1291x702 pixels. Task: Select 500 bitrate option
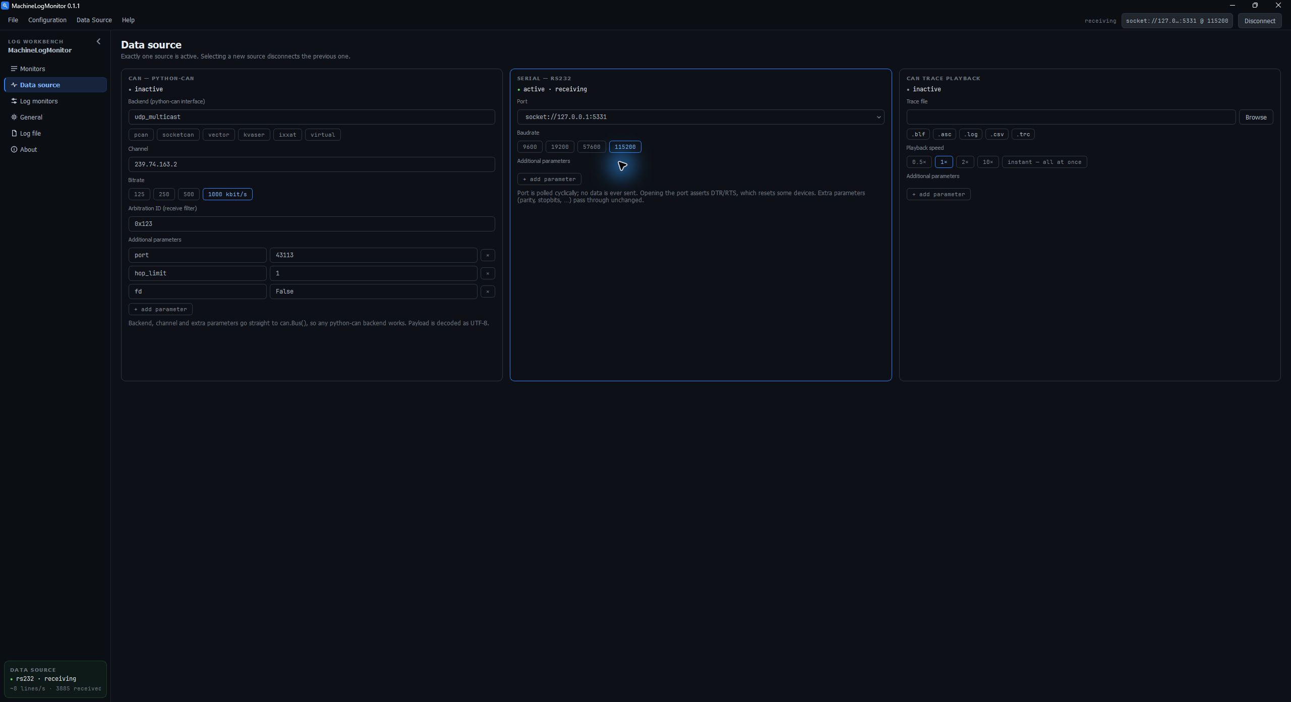click(189, 194)
